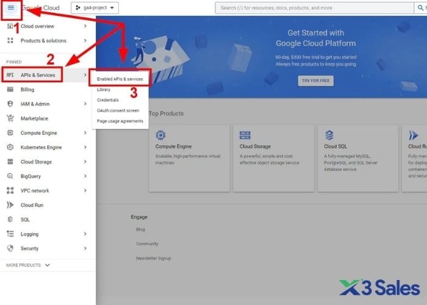Click the TRY FOR FREE button

315,81
